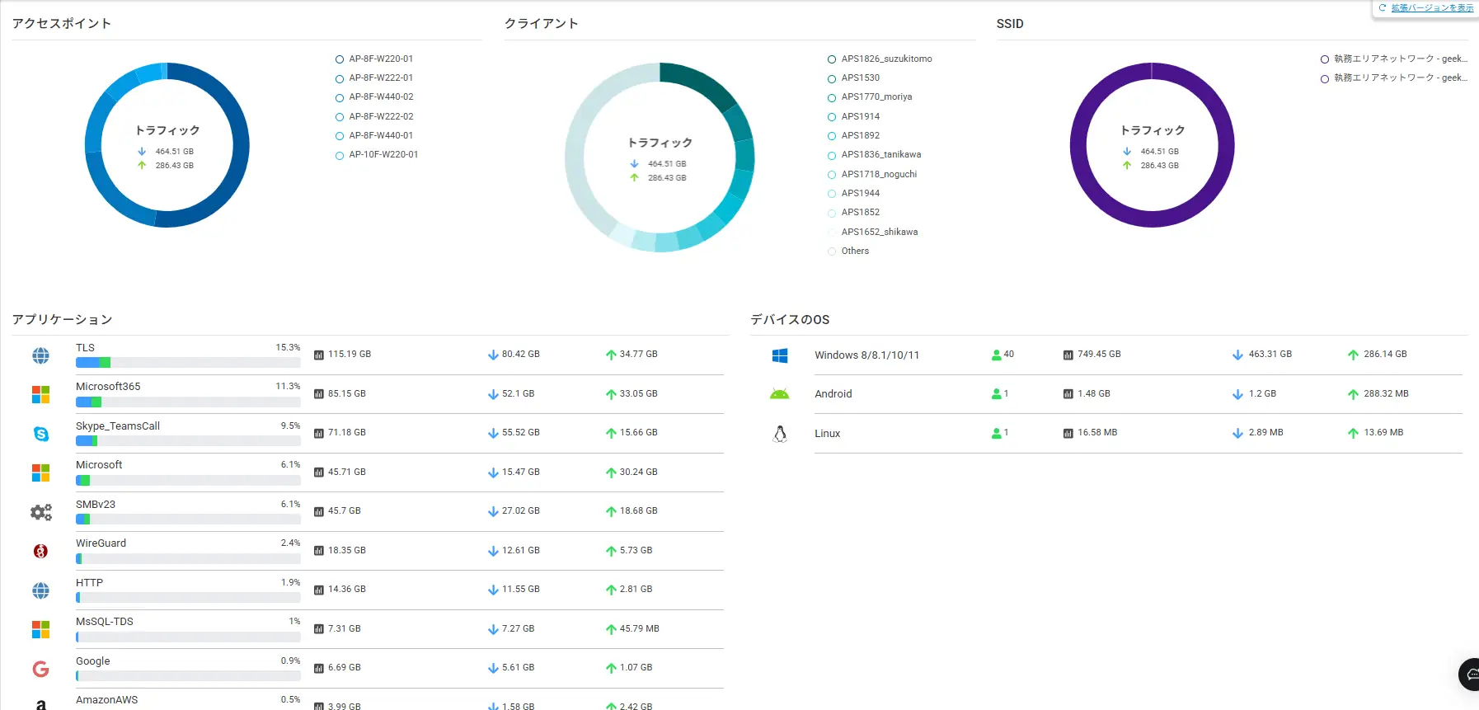The width and height of the screenshot is (1479, 710).
Task: Click the Microsoft365 logo icon
Action: pos(40,395)
